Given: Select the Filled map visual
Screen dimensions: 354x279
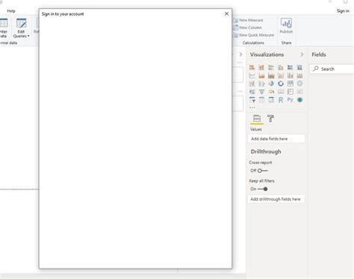Looking at the screenshot, I should [x=252, y=92].
